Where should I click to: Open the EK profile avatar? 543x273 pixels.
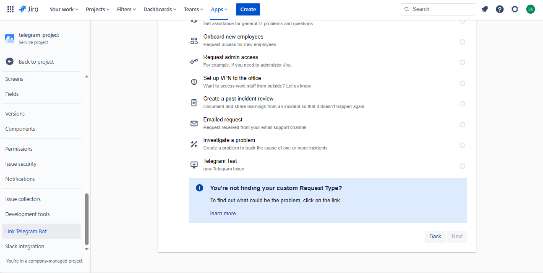coord(530,9)
